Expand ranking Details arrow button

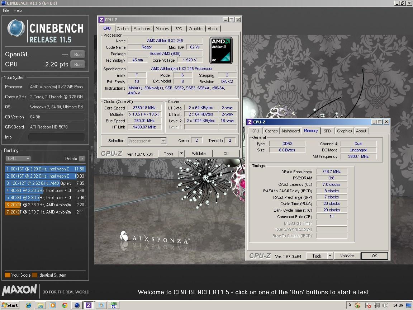[82, 159]
